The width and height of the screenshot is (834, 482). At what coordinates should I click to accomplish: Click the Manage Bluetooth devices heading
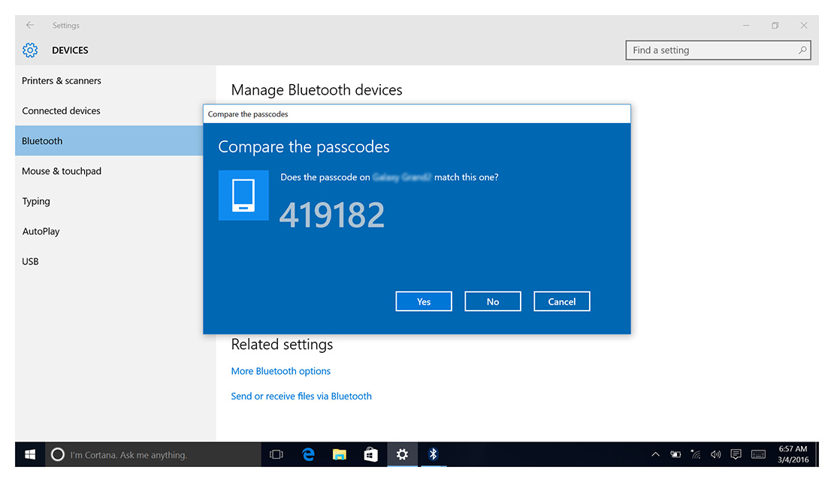pos(316,90)
